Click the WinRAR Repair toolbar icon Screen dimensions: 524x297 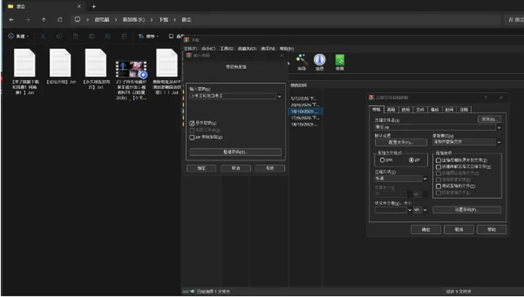340,62
